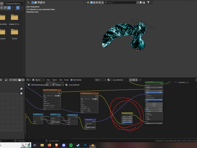Switch to Blender on the taskbar
The image size is (197, 148).
tap(93, 145)
